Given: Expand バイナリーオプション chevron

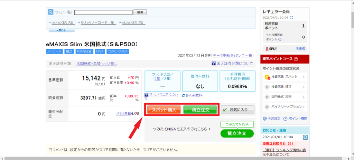Looking at the screenshot, I should coord(304,107).
